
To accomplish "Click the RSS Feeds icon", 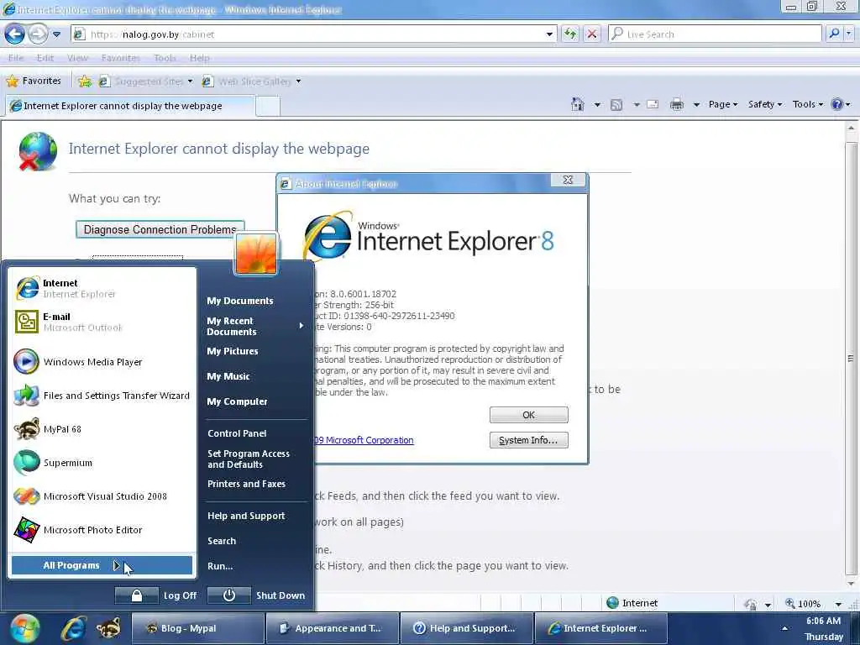I will [x=616, y=104].
